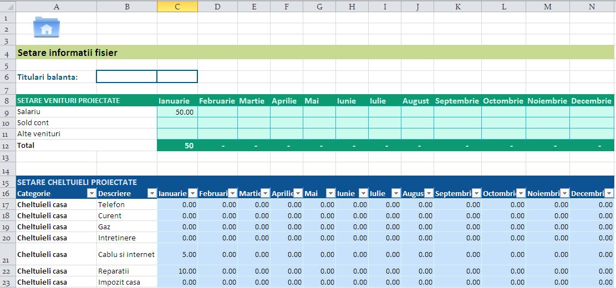This screenshot has height=288, width=616.
Task: Select Cablu si internet Ianuarie value 5.00
Action: pyautogui.click(x=177, y=254)
